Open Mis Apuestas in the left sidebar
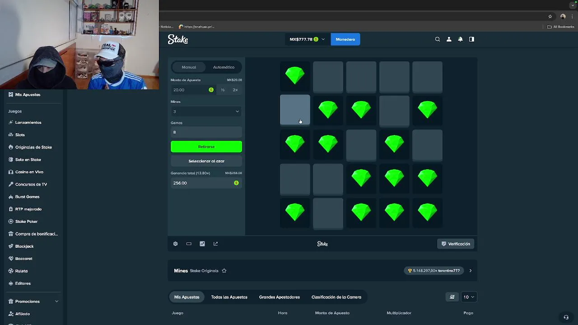The height and width of the screenshot is (325, 578). tap(28, 95)
